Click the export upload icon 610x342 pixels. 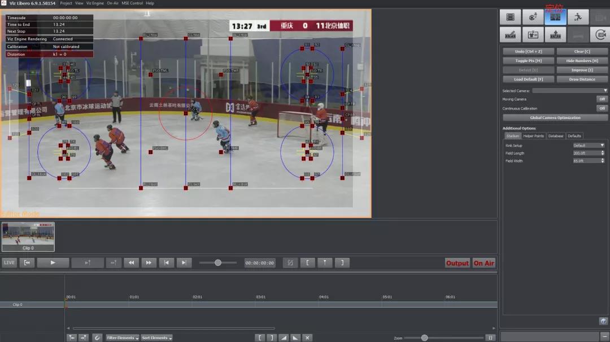tap(555, 35)
